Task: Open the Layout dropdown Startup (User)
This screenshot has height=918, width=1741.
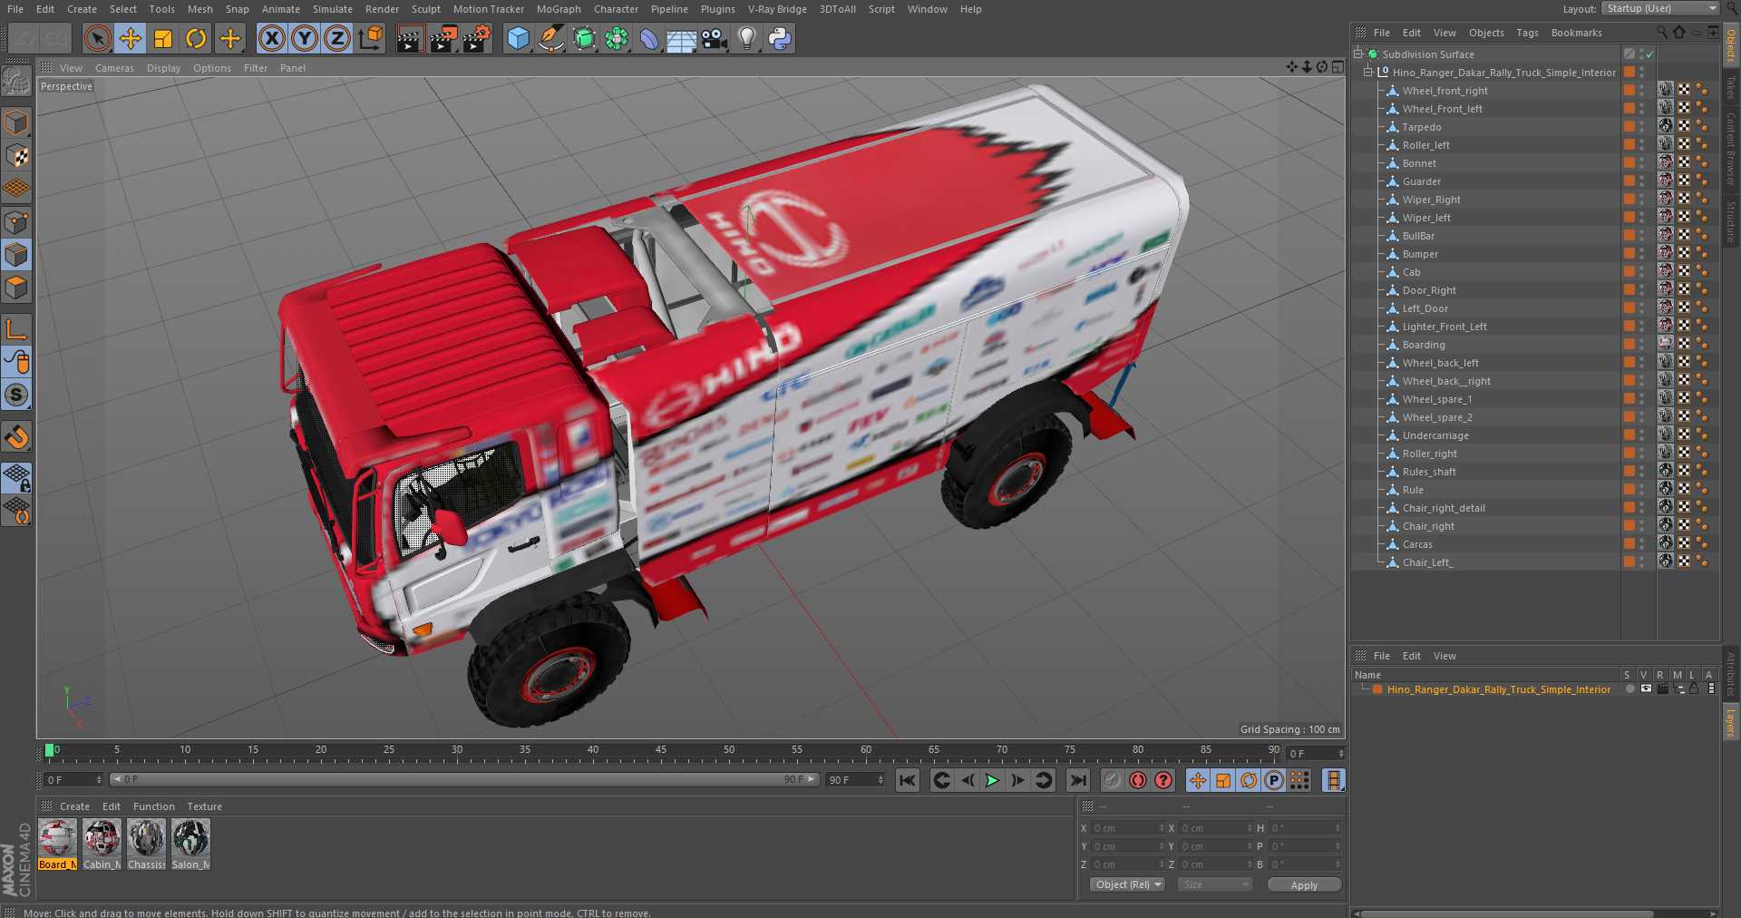Action: pyautogui.click(x=1660, y=8)
